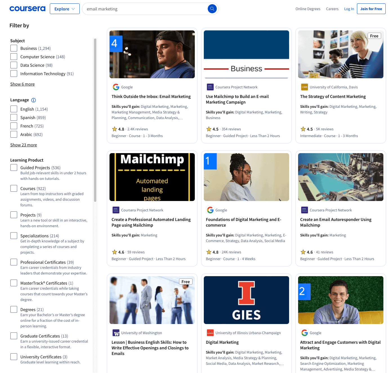This screenshot has height=373, width=391.
Task: Enable the Spanish language filter
Action: pyautogui.click(x=14, y=117)
